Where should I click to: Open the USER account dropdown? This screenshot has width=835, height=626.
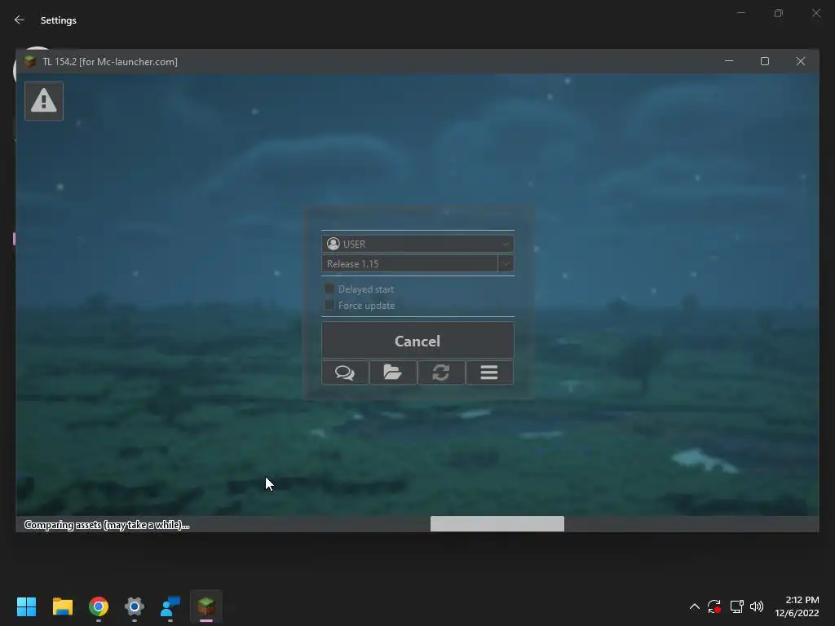point(417,244)
